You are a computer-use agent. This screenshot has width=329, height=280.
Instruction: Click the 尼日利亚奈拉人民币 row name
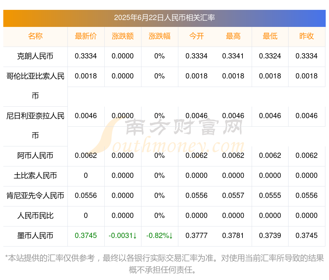35,126
